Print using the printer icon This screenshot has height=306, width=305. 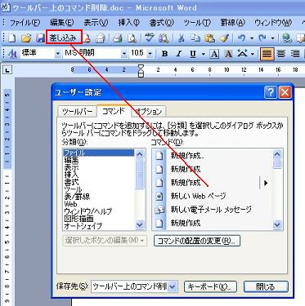[x=118, y=38]
